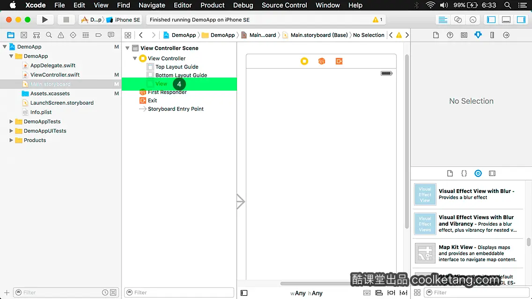Open the Pin constraints menu
This screenshot has width=532, height=299.
(x=391, y=292)
